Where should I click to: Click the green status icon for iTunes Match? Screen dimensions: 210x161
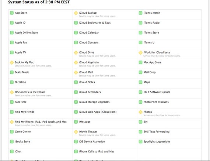coord(140,13)
